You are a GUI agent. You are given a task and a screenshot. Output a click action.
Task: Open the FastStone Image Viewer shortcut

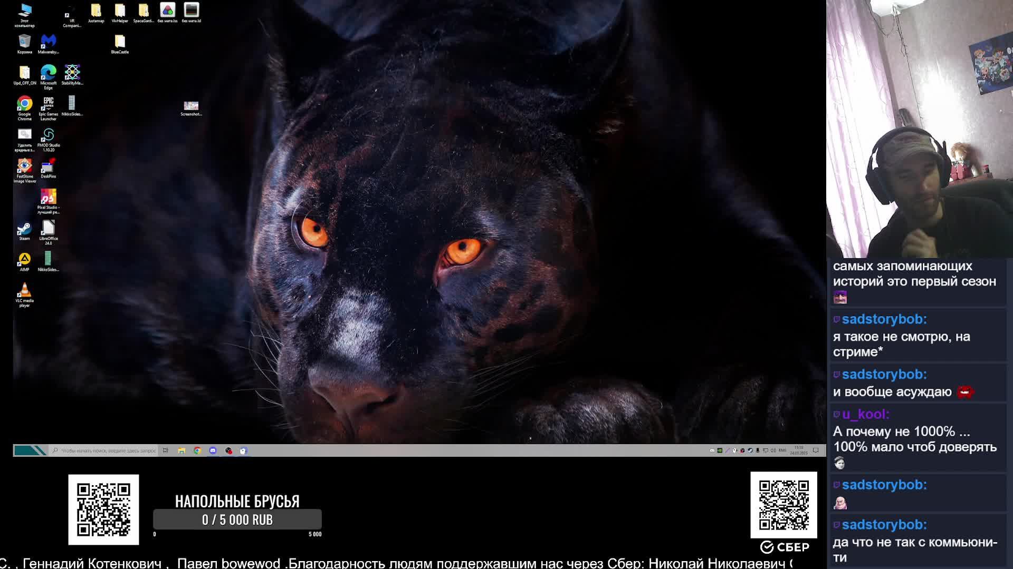point(24,166)
